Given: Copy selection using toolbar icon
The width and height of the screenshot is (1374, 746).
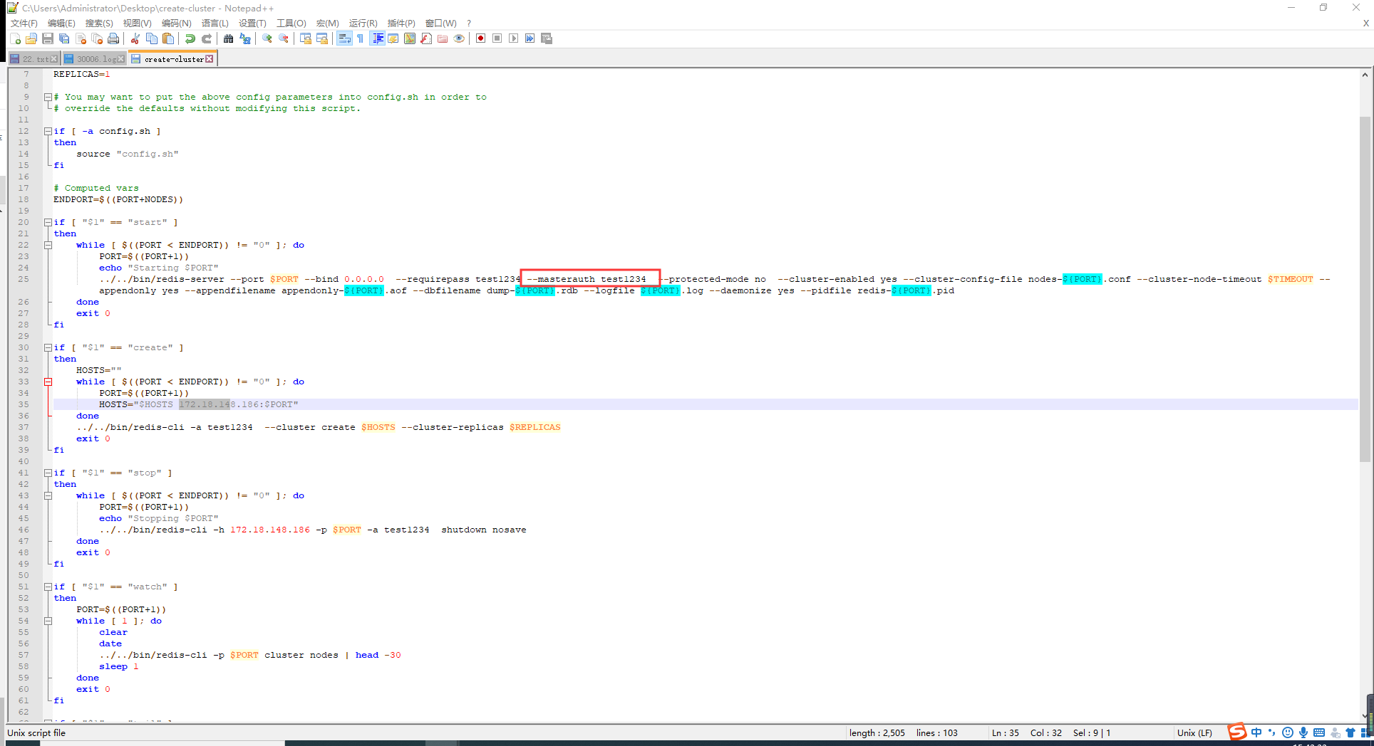Looking at the screenshot, I should pyautogui.click(x=152, y=38).
